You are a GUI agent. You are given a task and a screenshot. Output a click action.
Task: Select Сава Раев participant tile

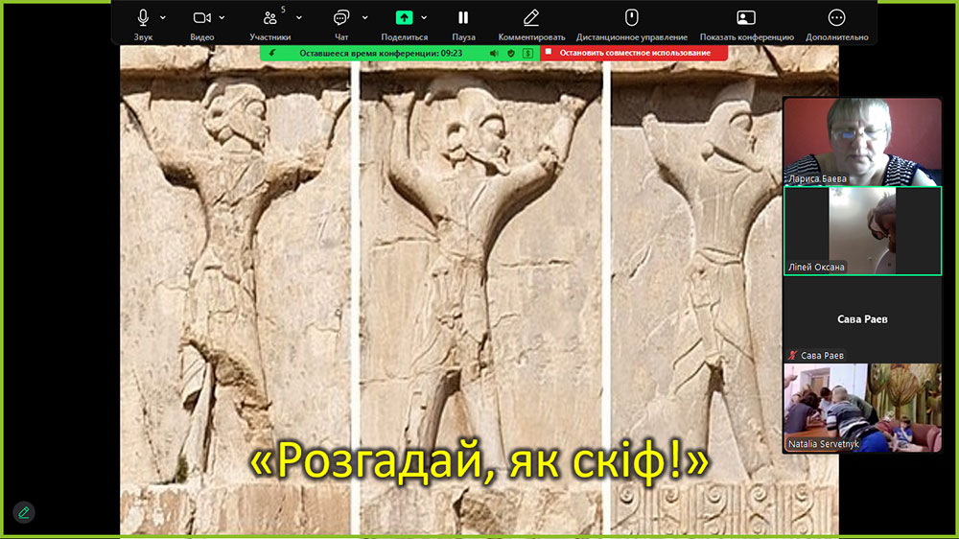(x=862, y=319)
